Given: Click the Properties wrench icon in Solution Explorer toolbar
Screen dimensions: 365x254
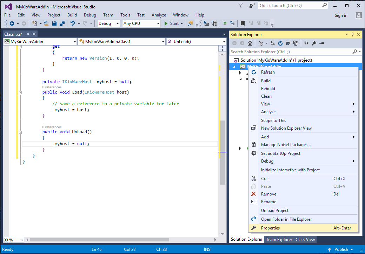Looking at the screenshot, I should pos(314,43).
